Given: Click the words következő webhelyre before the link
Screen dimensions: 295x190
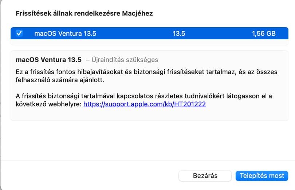Looking at the screenshot, I should coord(48,104).
